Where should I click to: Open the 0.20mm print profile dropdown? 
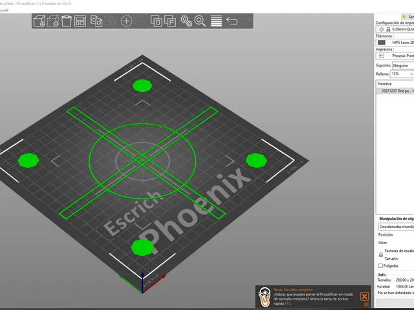[x=395, y=29]
